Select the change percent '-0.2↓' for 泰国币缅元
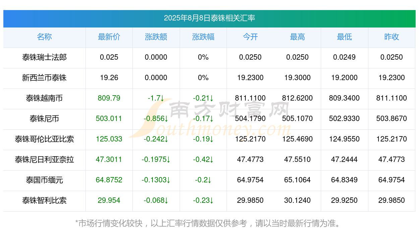This screenshot has width=419, height=234. click(203, 180)
